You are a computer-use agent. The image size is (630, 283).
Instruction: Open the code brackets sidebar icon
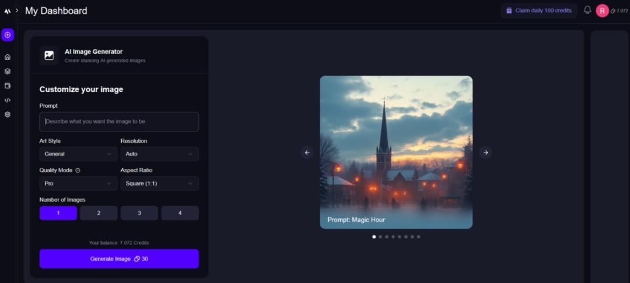8,100
